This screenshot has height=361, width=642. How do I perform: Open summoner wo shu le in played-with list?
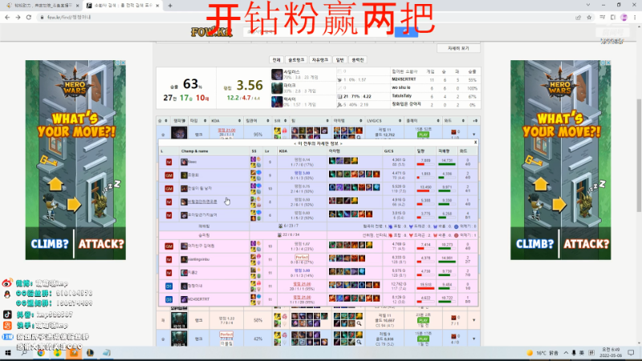click(x=400, y=87)
